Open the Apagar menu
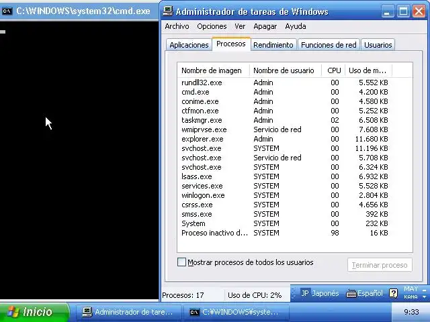This screenshot has width=430, height=322. [265, 26]
